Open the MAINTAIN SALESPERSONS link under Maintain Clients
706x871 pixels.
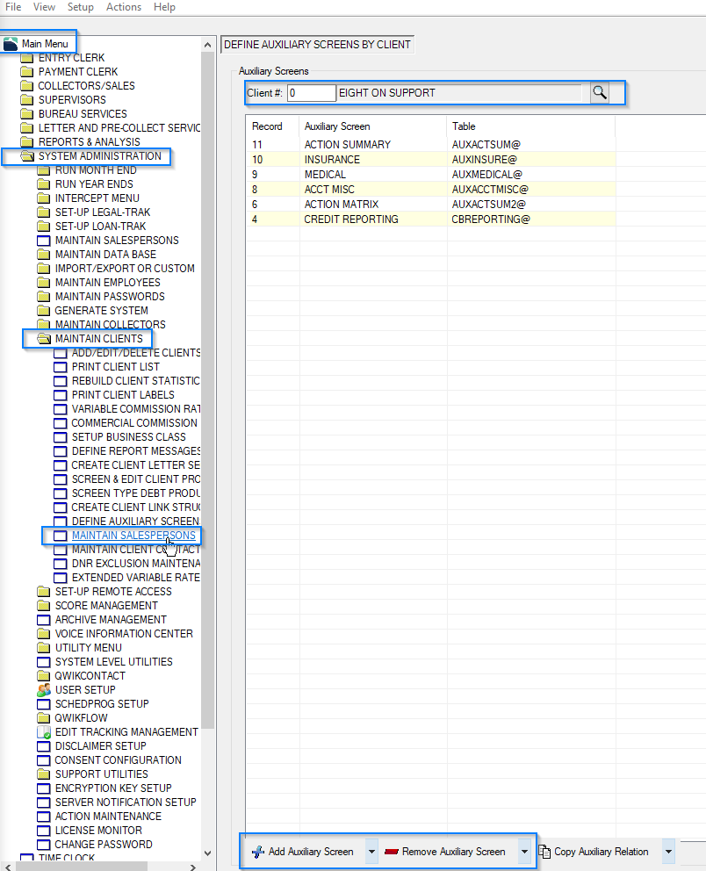point(133,536)
